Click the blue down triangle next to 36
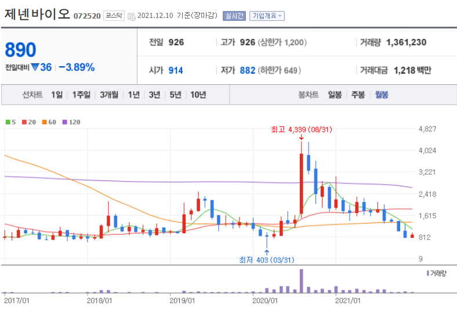This screenshot has width=457, height=318. tap(35, 67)
